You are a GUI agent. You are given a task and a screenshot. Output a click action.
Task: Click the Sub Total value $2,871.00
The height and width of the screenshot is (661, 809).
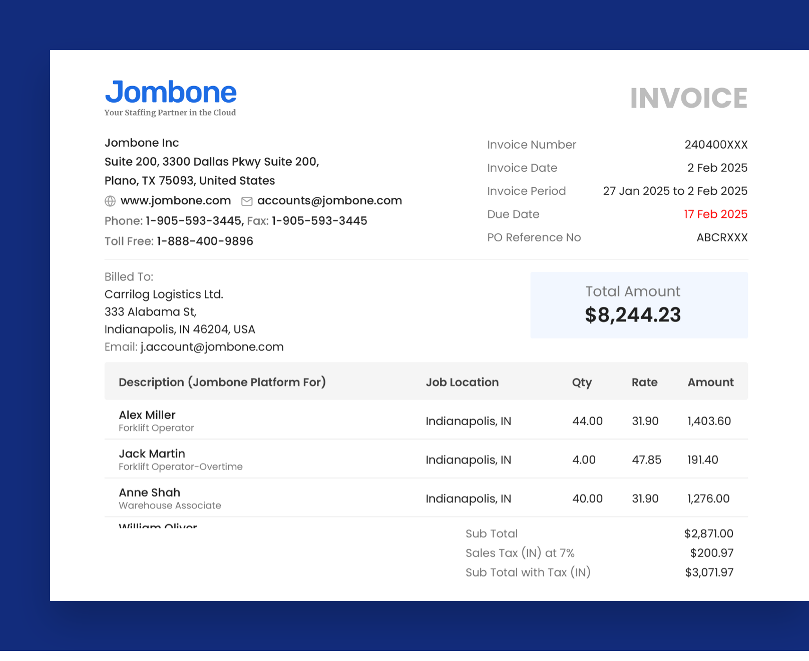click(x=708, y=534)
